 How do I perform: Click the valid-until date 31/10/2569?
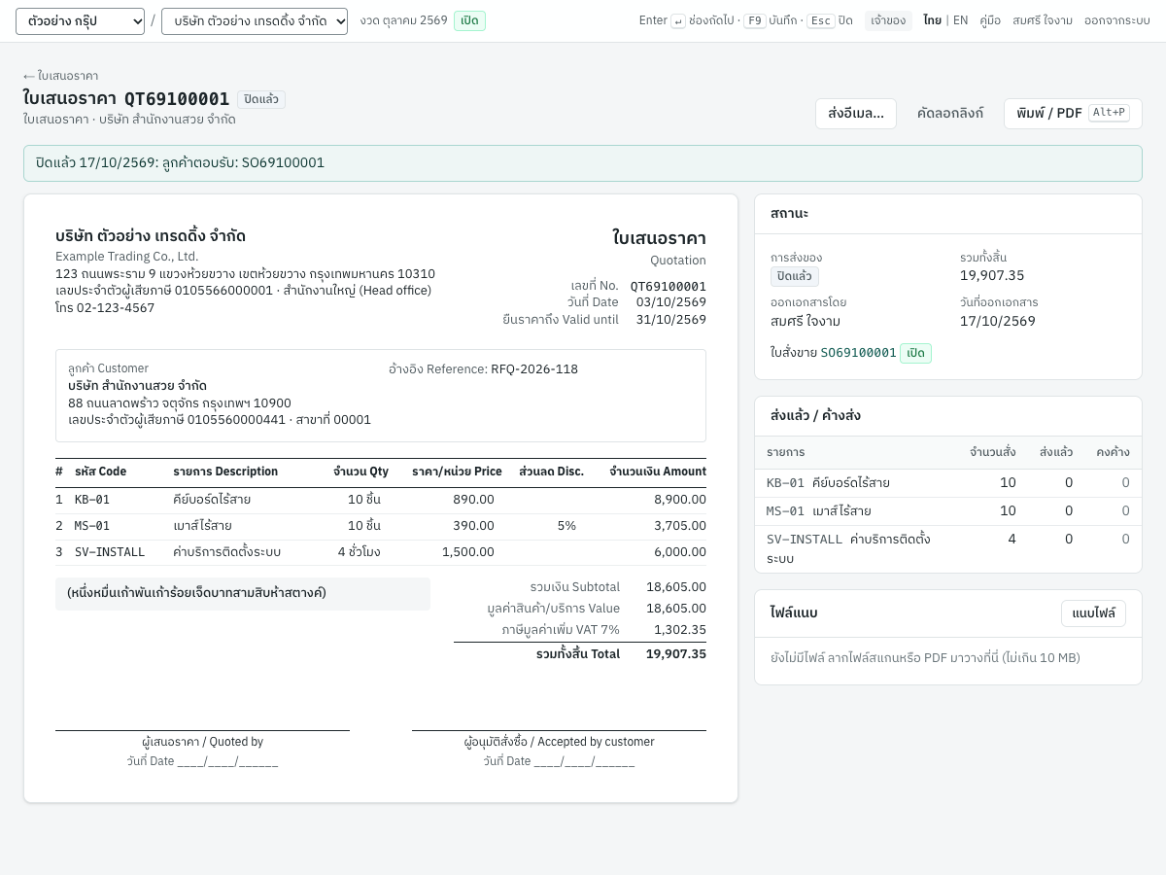[x=671, y=320]
